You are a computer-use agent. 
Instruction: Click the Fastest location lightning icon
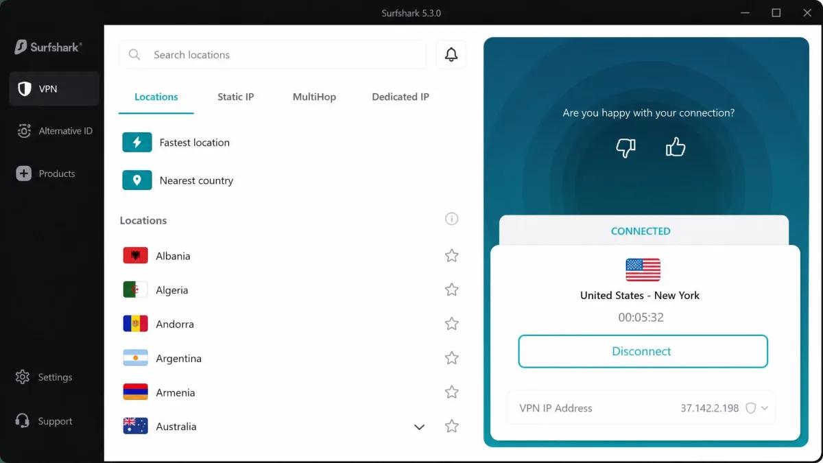coord(137,142)
